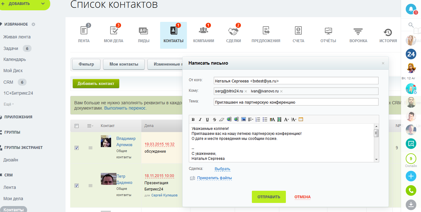Insert a bulleted list in the editor
421x212 pixels.
click(x=265, y=120)
